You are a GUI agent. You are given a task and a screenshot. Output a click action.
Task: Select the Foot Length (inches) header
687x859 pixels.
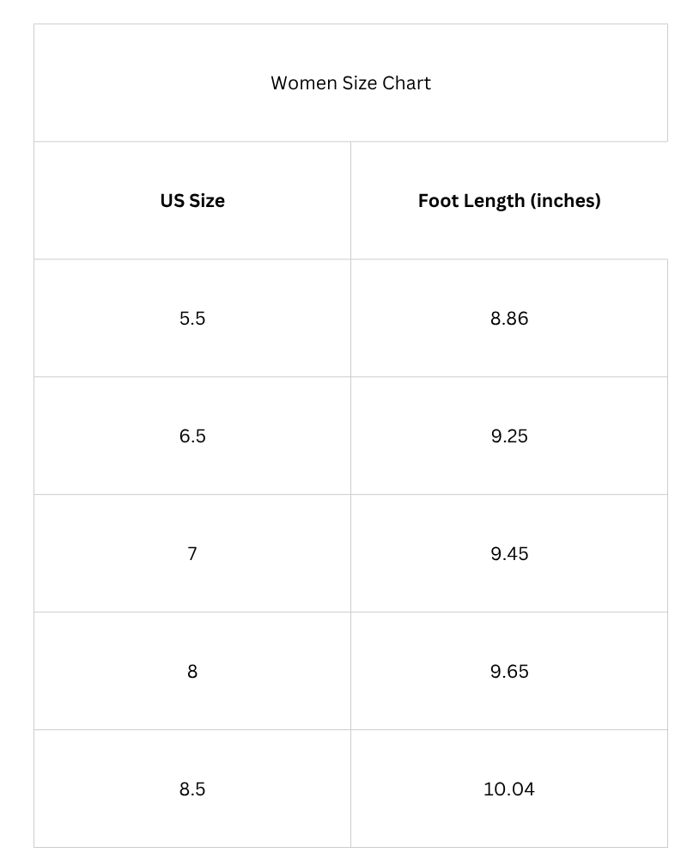[x=509, y=200]
